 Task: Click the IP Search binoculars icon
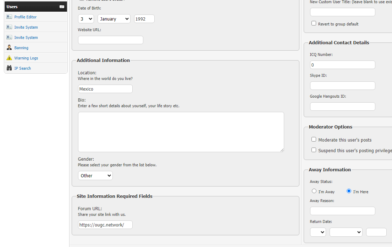9,68
